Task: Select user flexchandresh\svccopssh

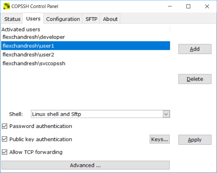Action: click(85, 63)
